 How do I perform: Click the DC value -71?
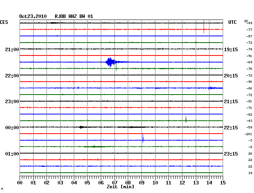pos(249,108)
